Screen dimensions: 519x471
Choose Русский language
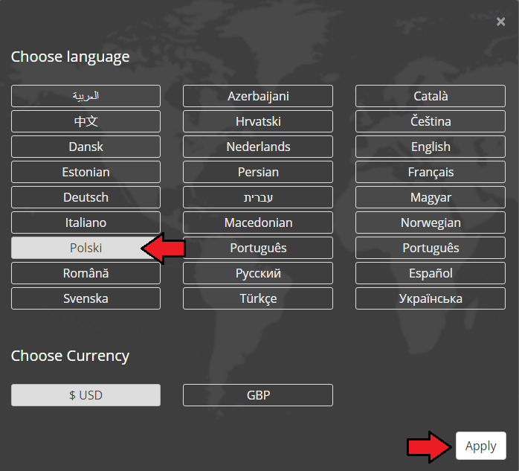[x=258, y=273]
